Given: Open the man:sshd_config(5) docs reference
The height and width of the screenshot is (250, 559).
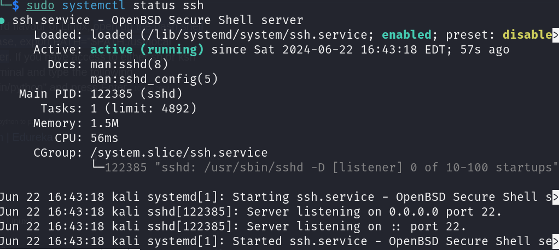Looking at the screenshot, I should click(x=154, y=79).
